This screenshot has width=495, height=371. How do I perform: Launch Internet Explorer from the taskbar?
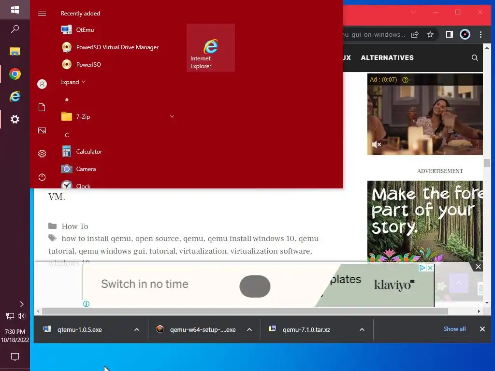click(15, 97)
